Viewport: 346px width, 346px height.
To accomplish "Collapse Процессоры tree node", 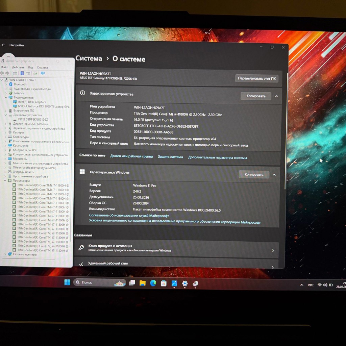I will [x=5, y=180].
